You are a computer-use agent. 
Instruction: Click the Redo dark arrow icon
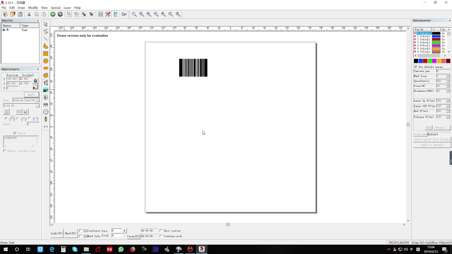(60, 14)
